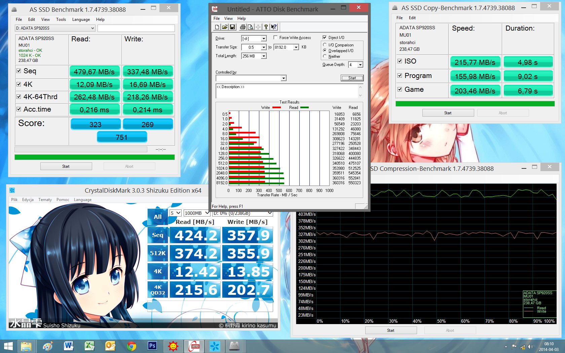Click the All button in CrystalDiskMark
Viewport: 565px width, 353px height.
pyautogui.click(x=158, y=217)
